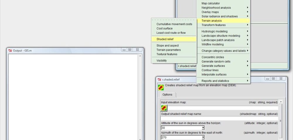The height and width of the screenshot is (140, 293).
Task: Open Map calculator from the raster menu
Action: click(x=211, y=3)
